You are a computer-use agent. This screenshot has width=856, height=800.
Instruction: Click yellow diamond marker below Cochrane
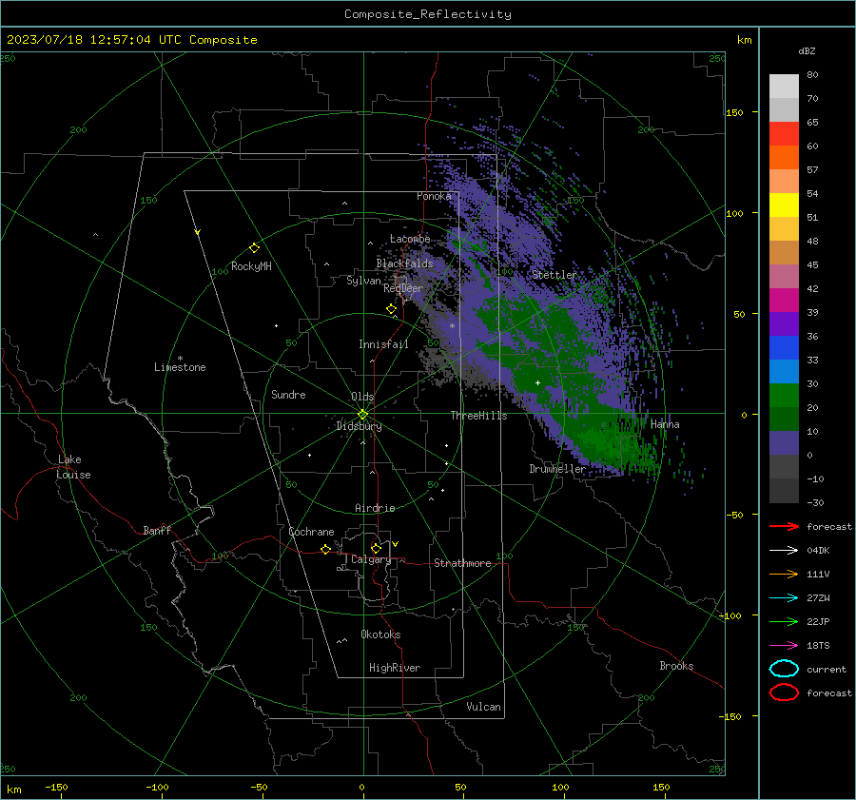coord(325,550)
